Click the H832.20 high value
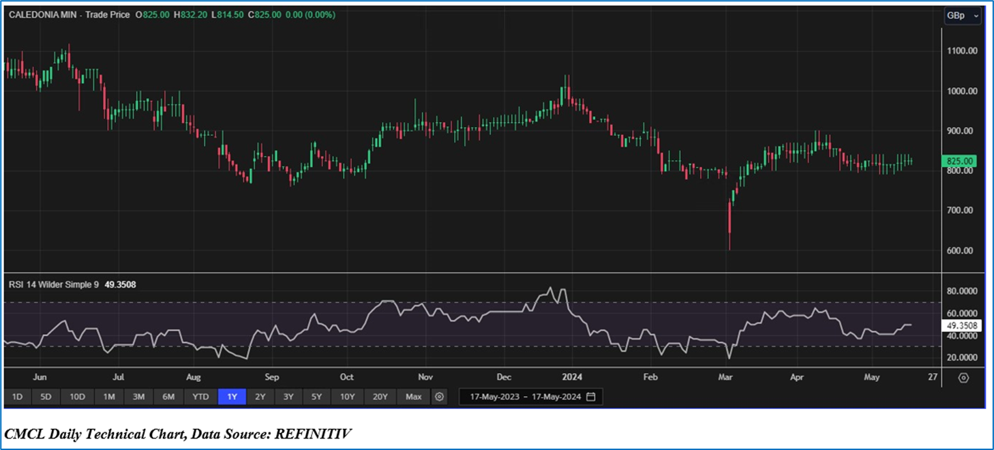The image size is (994, 450). pyautogui.click(x=190, y=14)
